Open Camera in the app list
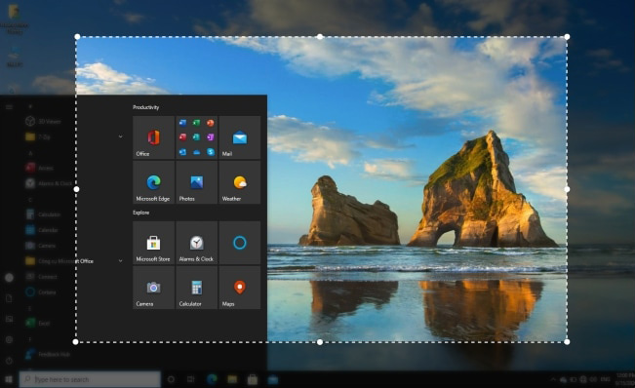This screenshot has height=388, width=635. coord(41,246)
